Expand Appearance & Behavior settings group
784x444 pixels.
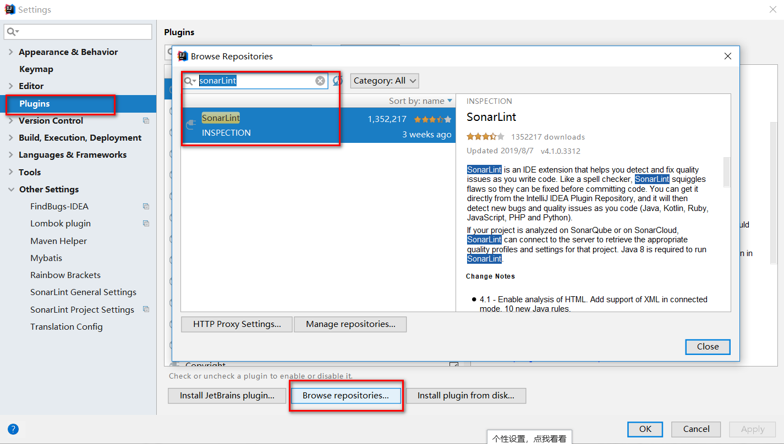10,52
